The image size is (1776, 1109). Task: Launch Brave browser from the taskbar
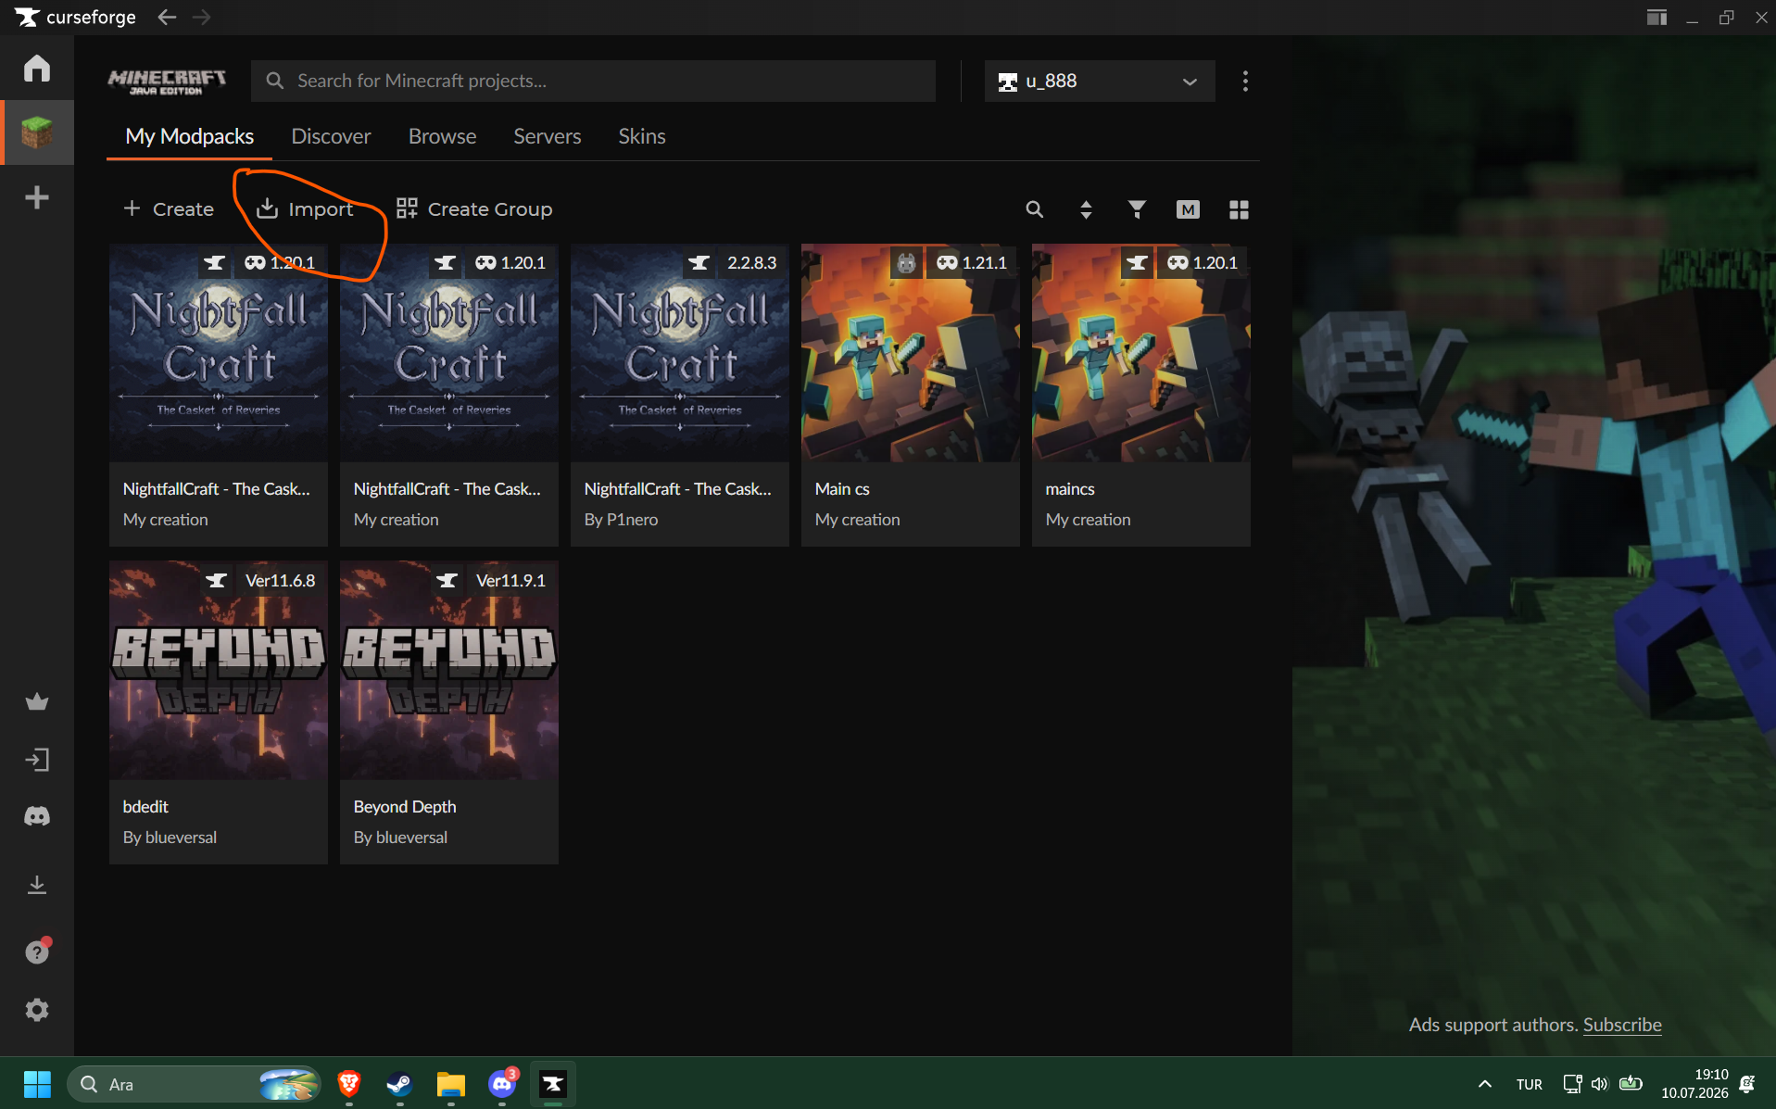(x=349, y=1083)
